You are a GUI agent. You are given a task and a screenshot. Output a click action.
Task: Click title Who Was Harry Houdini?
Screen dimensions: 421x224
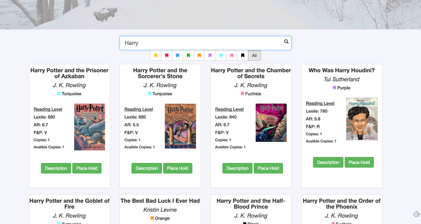342,70
